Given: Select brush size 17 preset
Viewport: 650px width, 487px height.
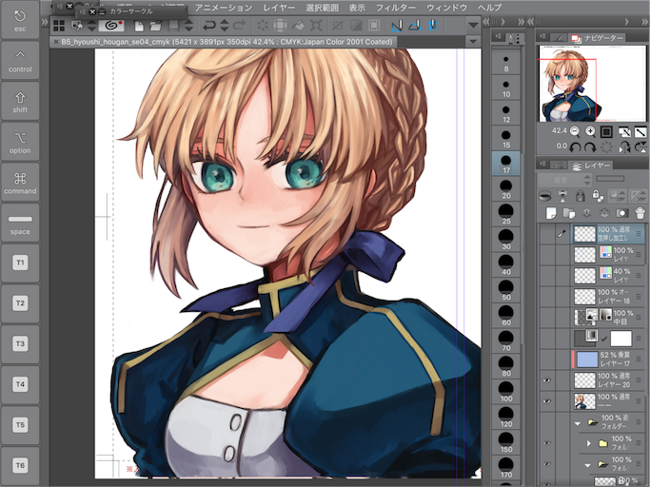Looking at the screenshot, I should [505, 164].
